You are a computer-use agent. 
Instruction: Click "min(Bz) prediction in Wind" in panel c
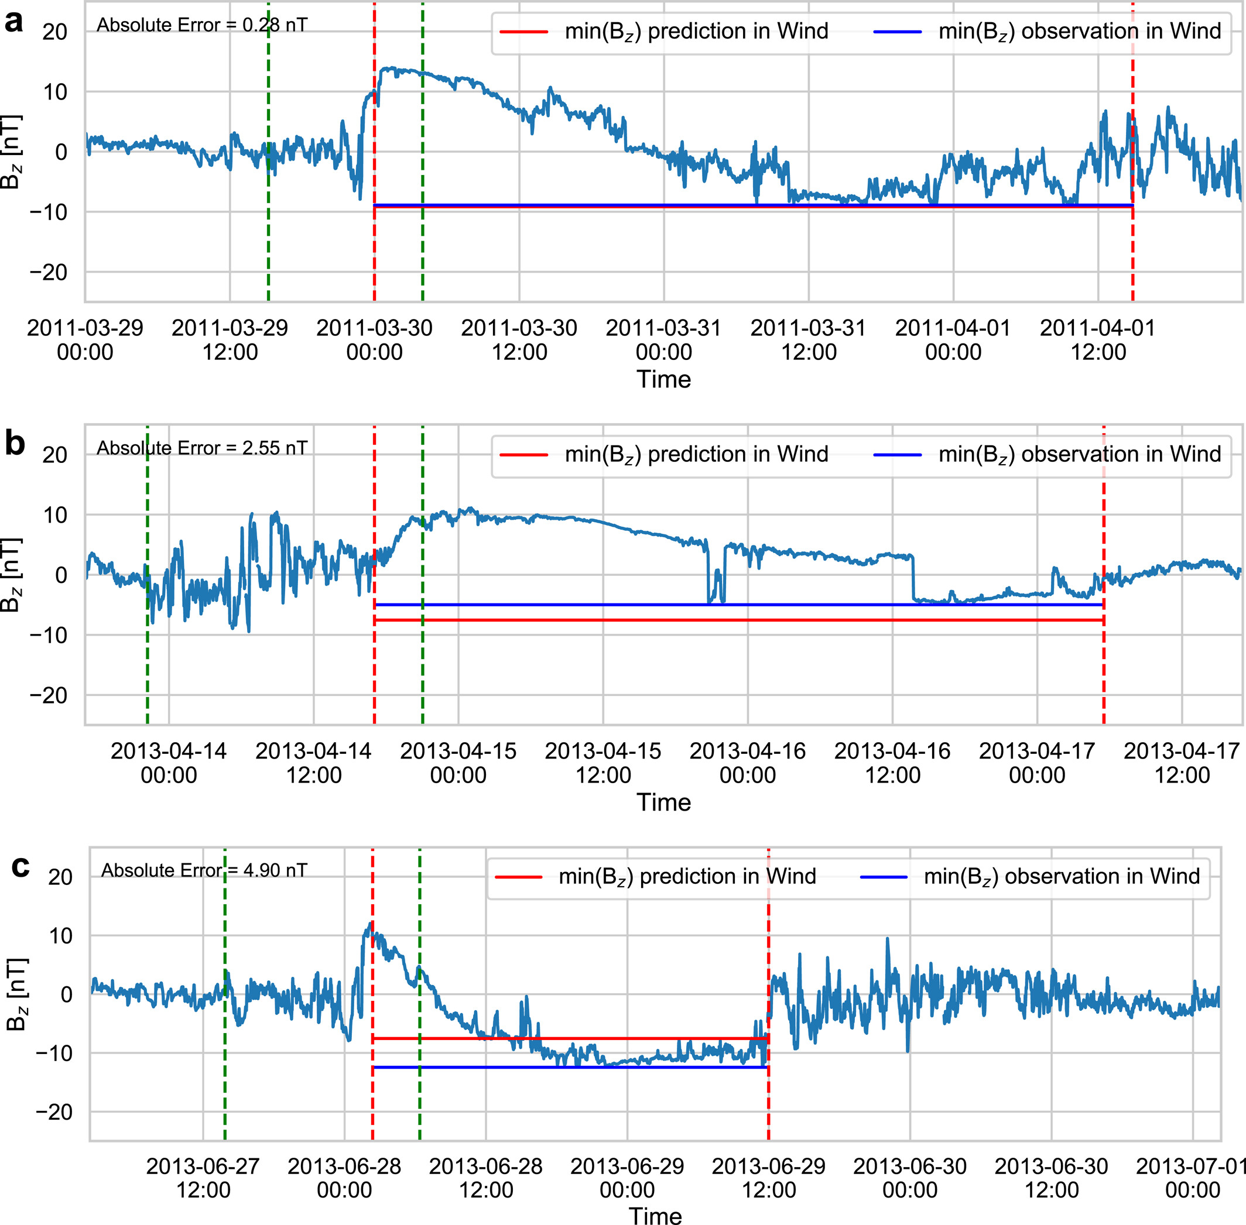pos(687,877)
